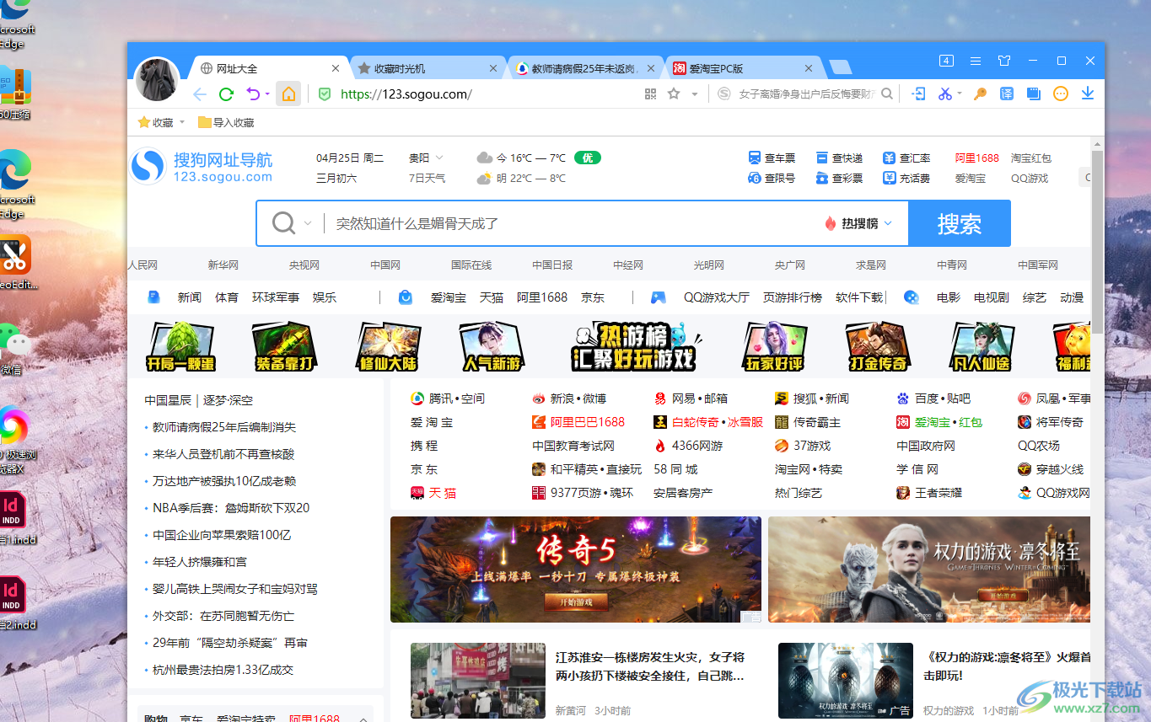
Task: Open the red 天猫 link
Action: coord(433,493)
